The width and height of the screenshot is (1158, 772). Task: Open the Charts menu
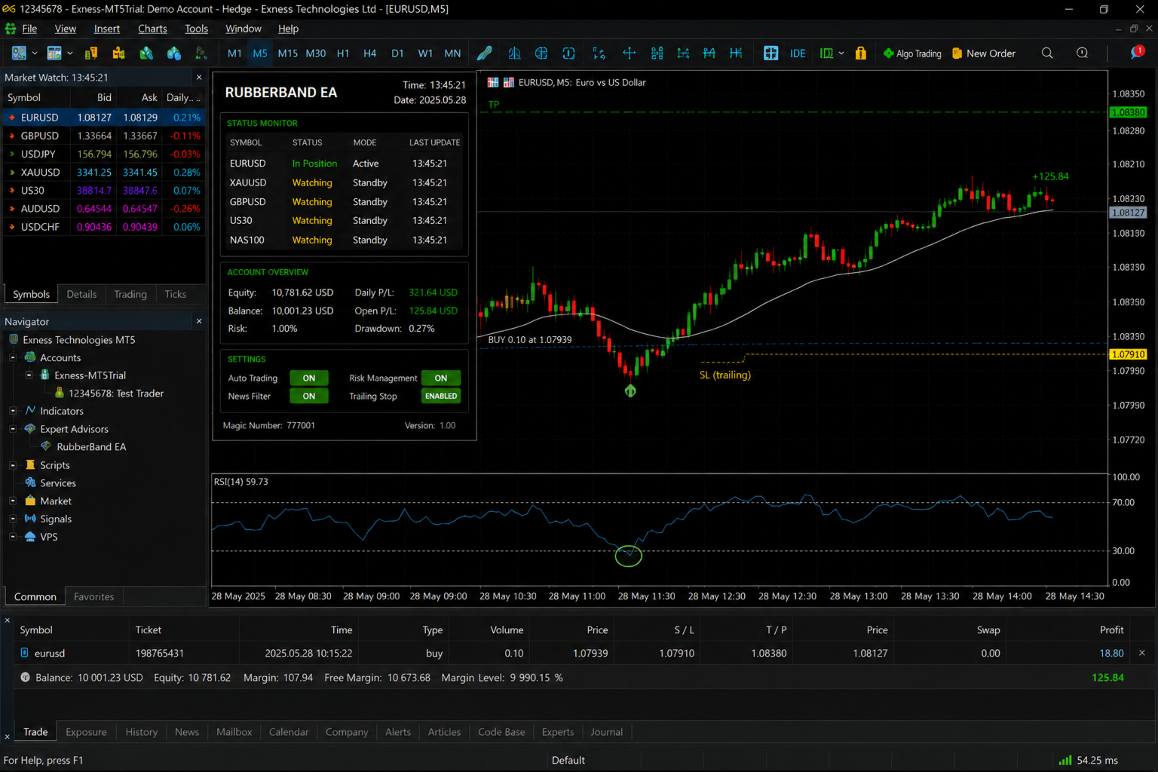(x=152, y=29)
